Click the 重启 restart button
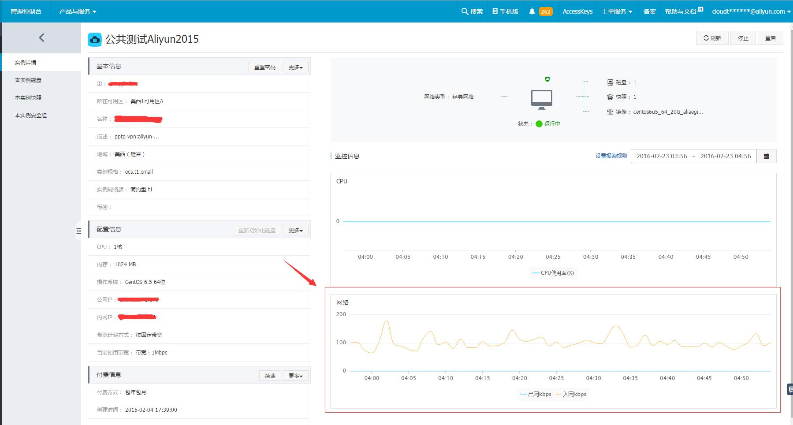 pyautogui.click(x=771, y=38)
